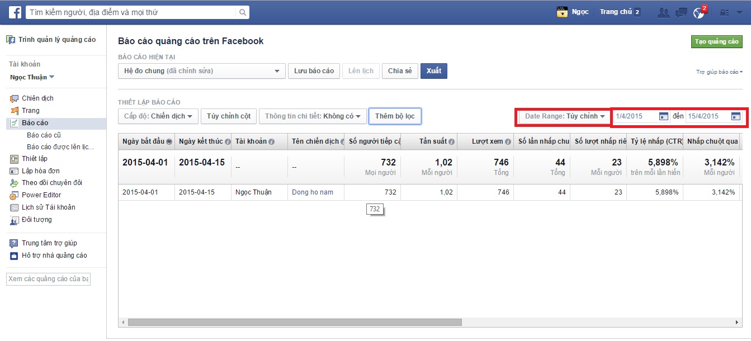Click Đối tượng sidebar icon
Image resolution: width=751 pixels, height=341 pixels.
point(15,220)
